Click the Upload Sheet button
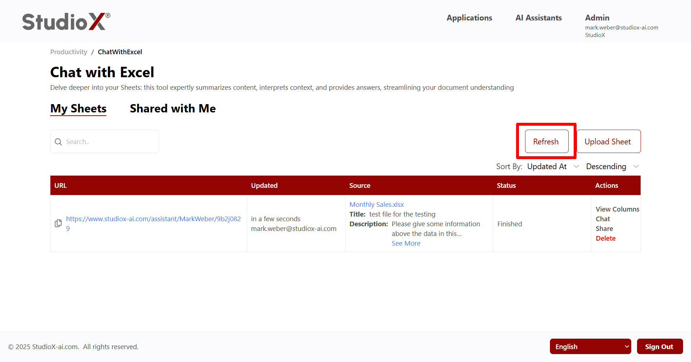Screen dimensions: 691x362 click(x=608, y=141)
